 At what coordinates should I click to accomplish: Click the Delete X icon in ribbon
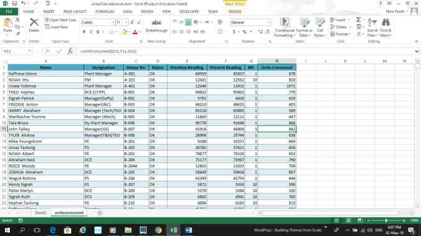point(34,23)
